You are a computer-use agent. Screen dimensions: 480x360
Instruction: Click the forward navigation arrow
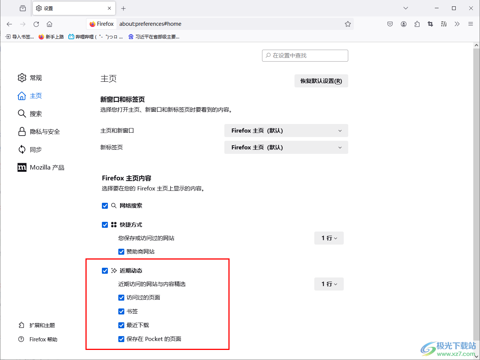(23, 24)
